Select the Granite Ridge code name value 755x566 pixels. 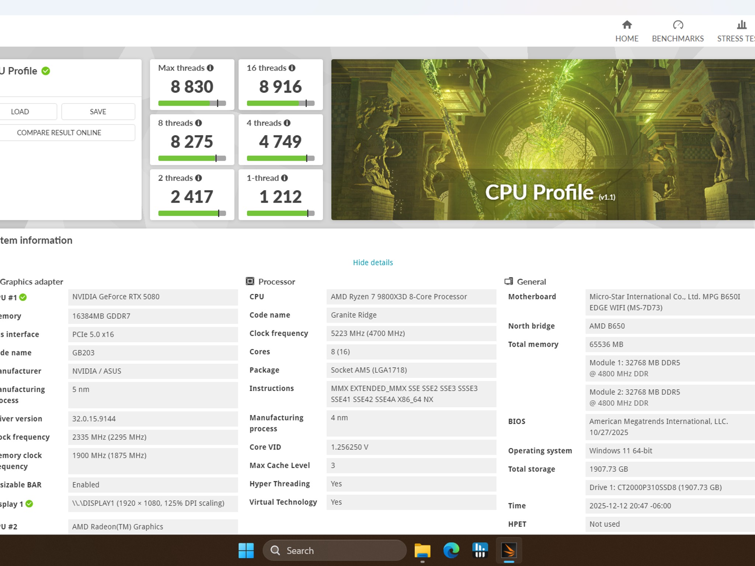coord(411,315)
